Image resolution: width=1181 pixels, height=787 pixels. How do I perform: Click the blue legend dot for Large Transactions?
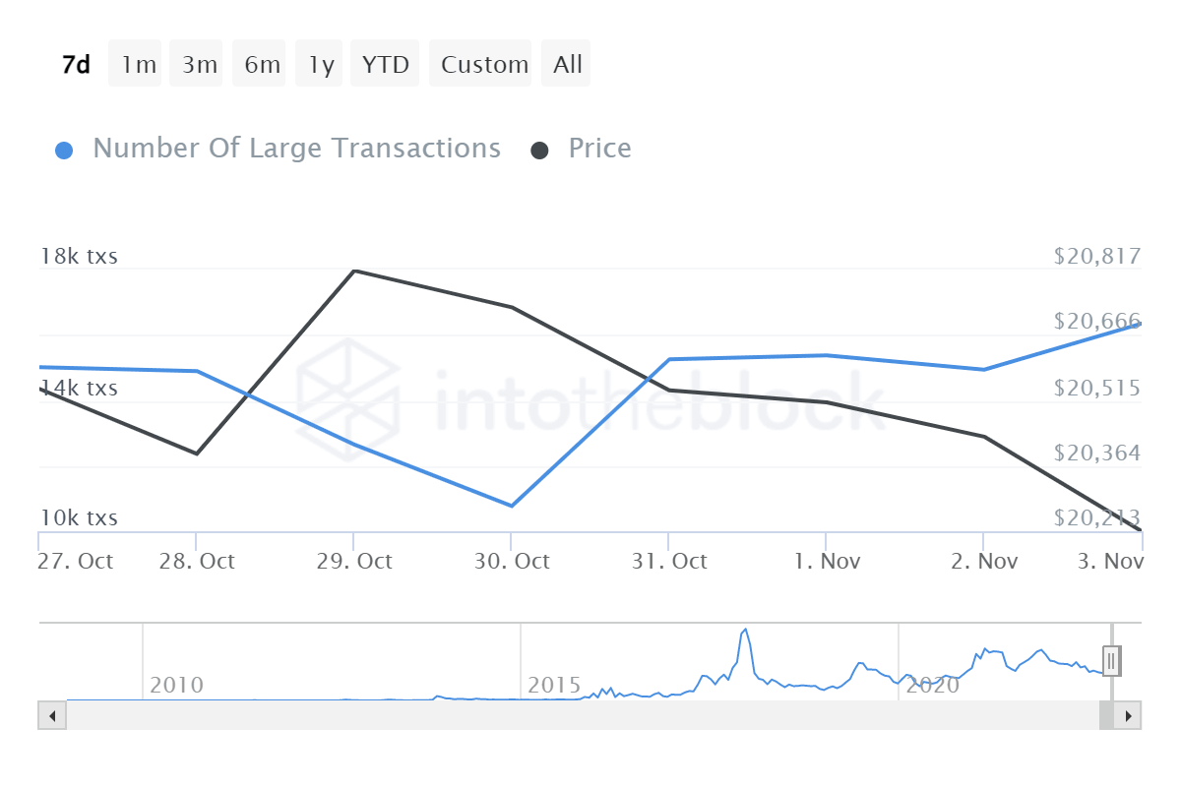click(x=64, y=148)
